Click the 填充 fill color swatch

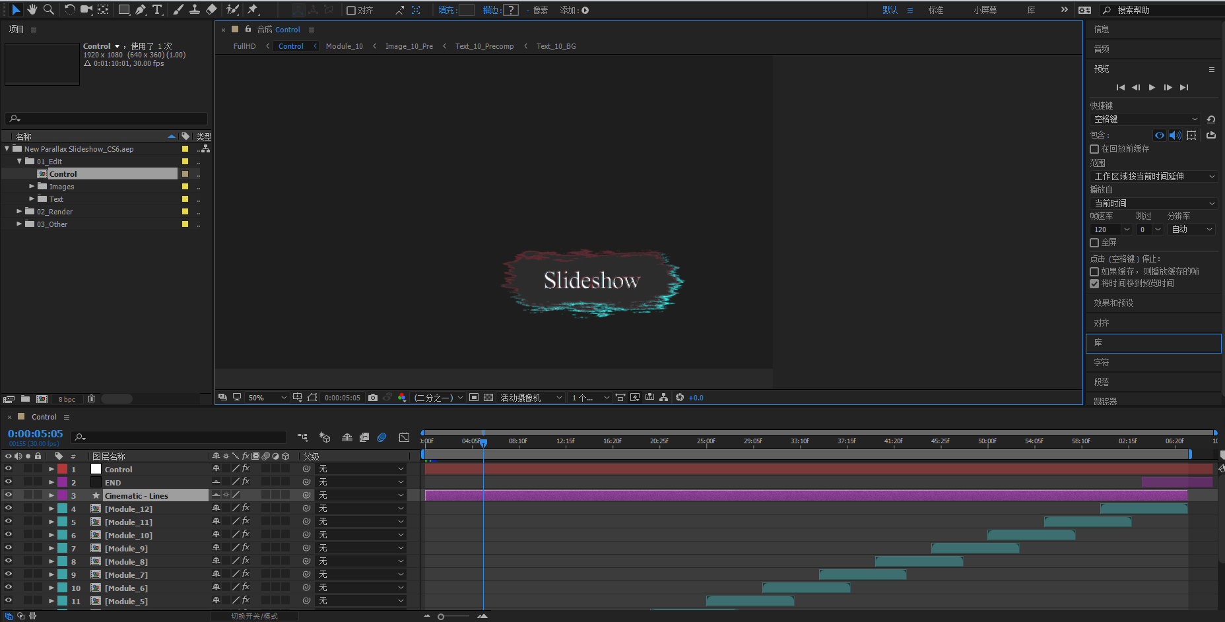tap(467, 10)
